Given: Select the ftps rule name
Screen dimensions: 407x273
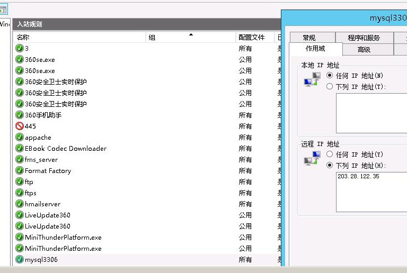Looking at the screenshot, I should pos(31,193).
